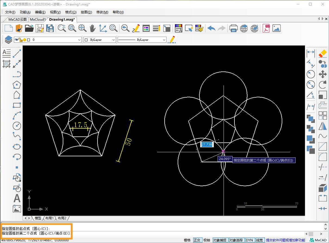Select the Polygon drawing tool

(17, 85)
